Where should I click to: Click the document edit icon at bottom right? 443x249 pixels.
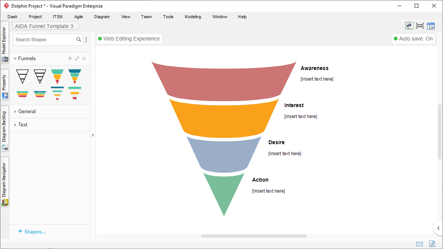click(x=432, y=244)
